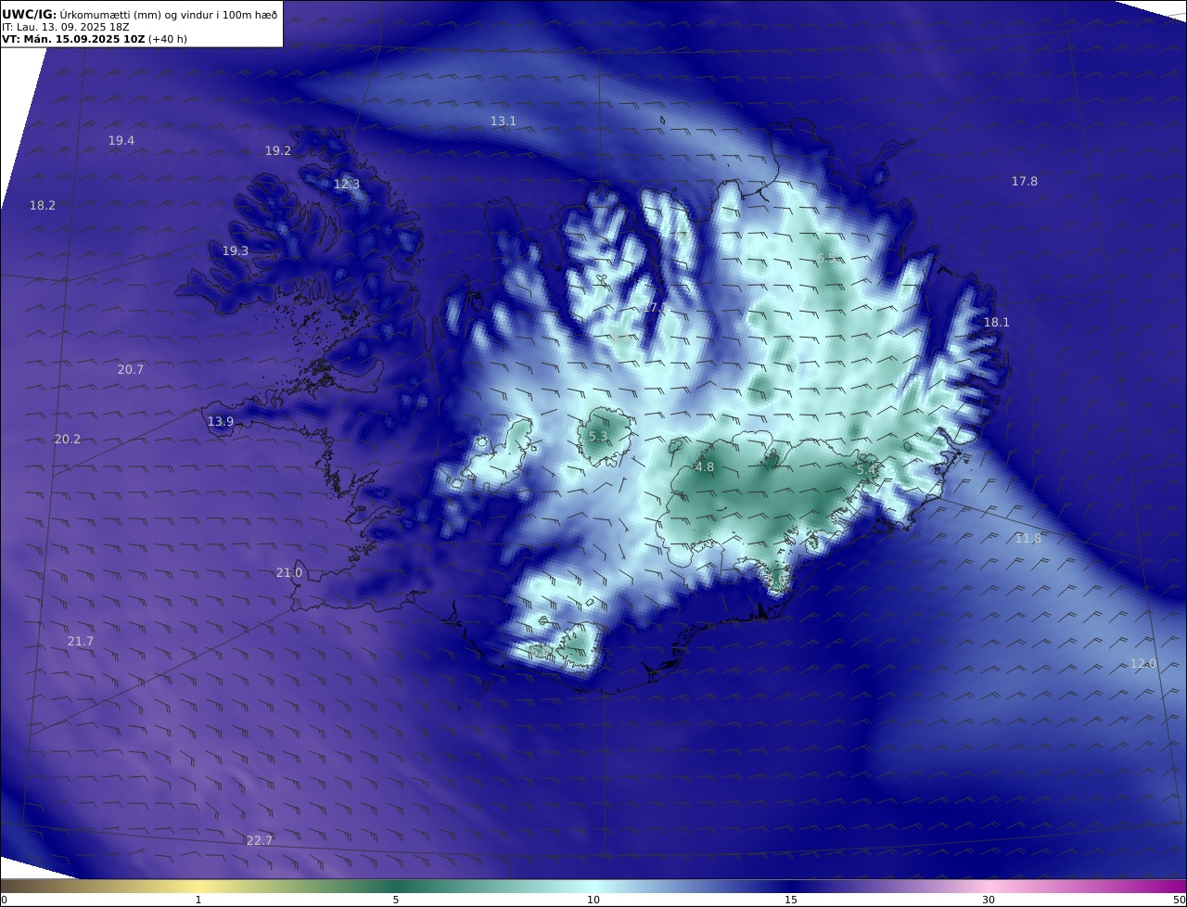This screenshot has width=1187, height=907.
Task: Click the 4.8 value label
Action: pyautogui.click(x=705, y=467)
